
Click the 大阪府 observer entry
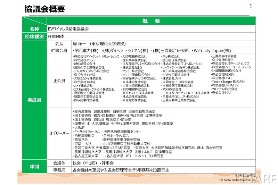(80, 127)
